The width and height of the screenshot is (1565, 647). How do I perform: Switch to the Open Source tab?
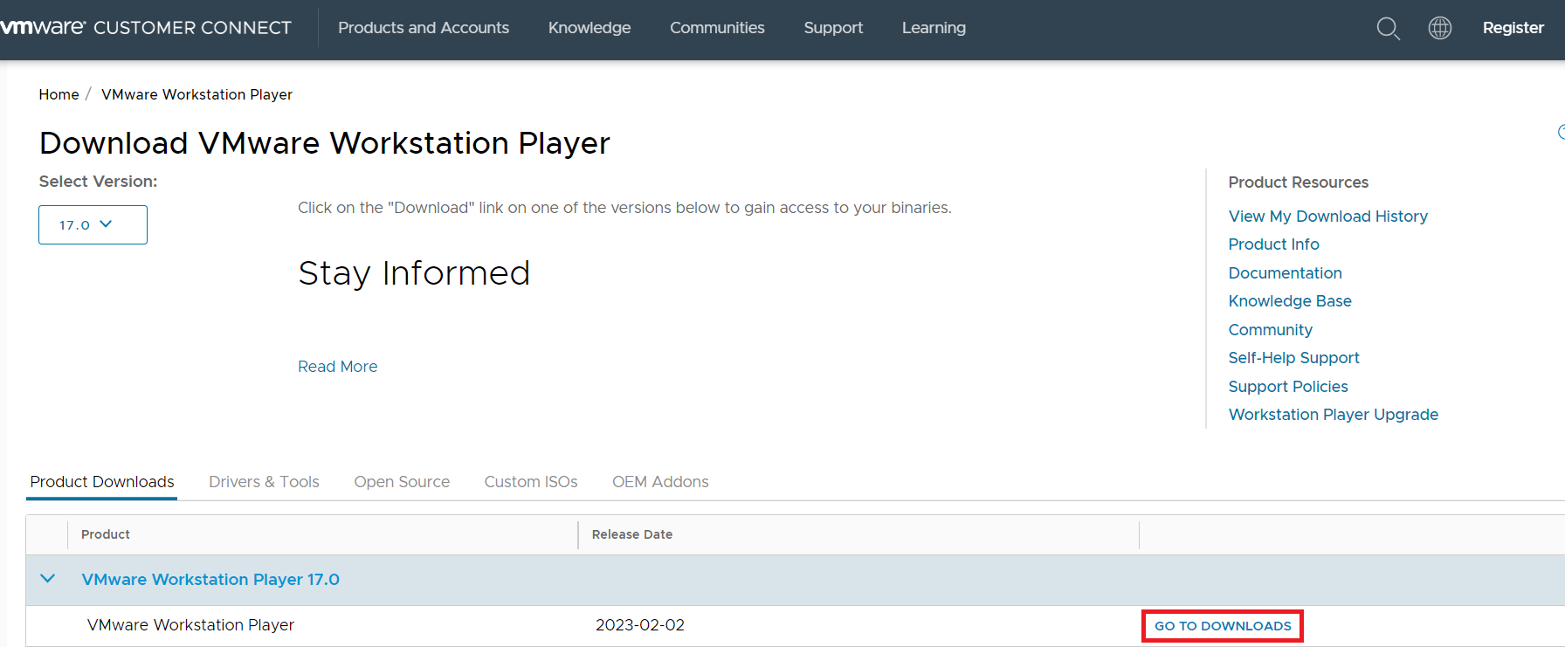(x=402, y=482)
